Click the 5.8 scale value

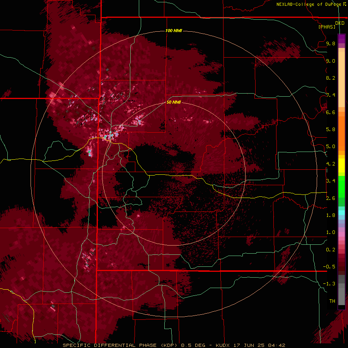click(331, 130)
